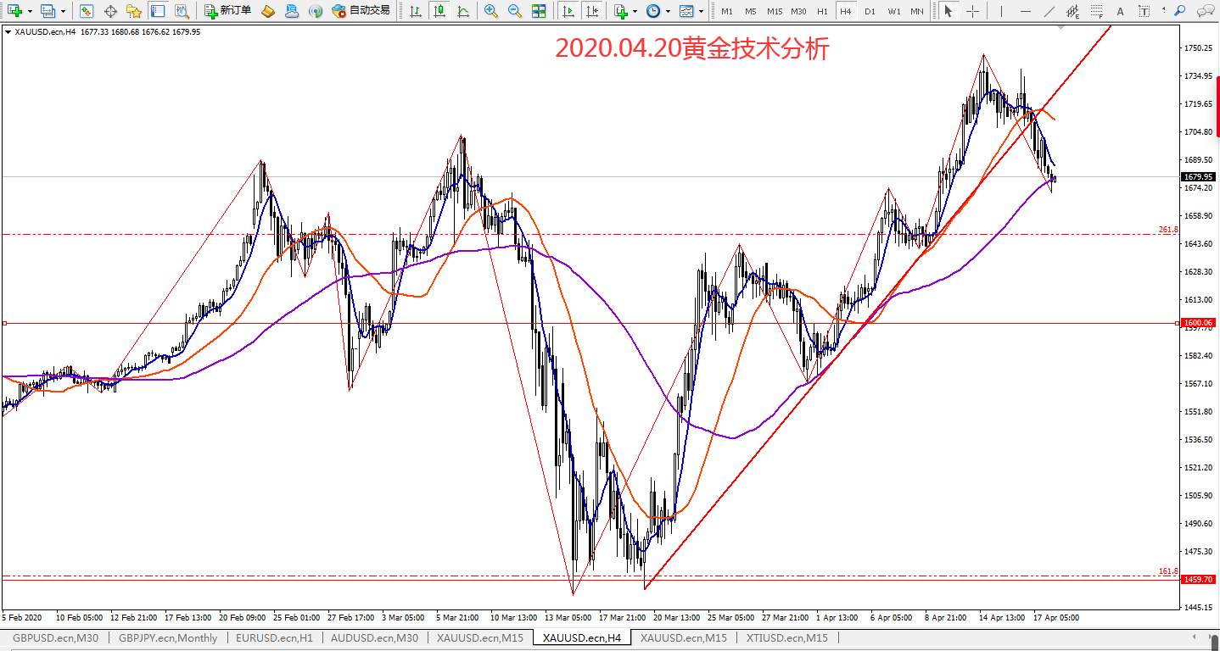The image size is (1220, 651).
Task: Open the Data Window crosshair-circle icon
Action: (110, 11)
